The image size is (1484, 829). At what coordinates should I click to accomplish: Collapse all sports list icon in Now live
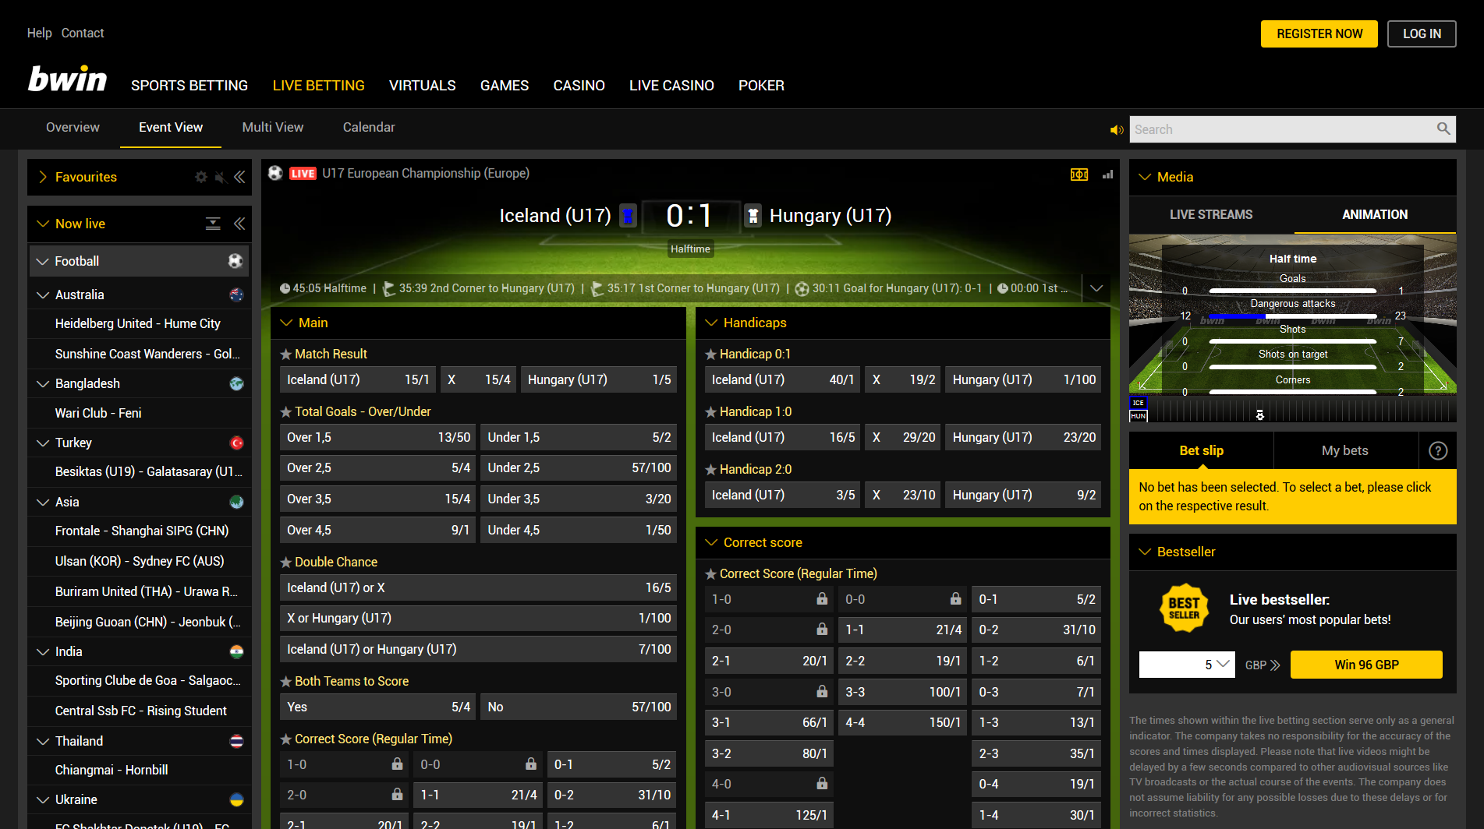213,224
